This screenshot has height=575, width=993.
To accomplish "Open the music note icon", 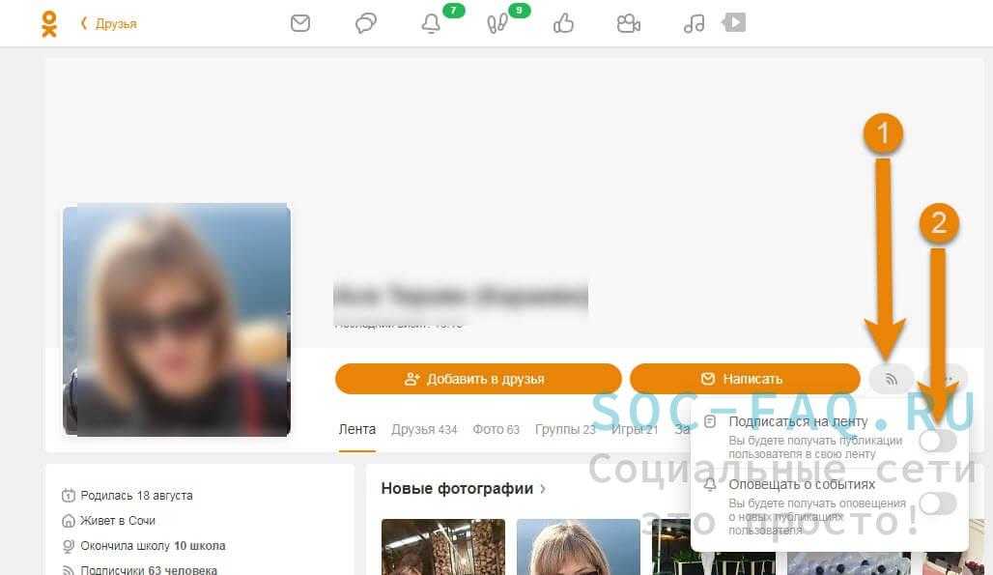I will coord(694,23).
